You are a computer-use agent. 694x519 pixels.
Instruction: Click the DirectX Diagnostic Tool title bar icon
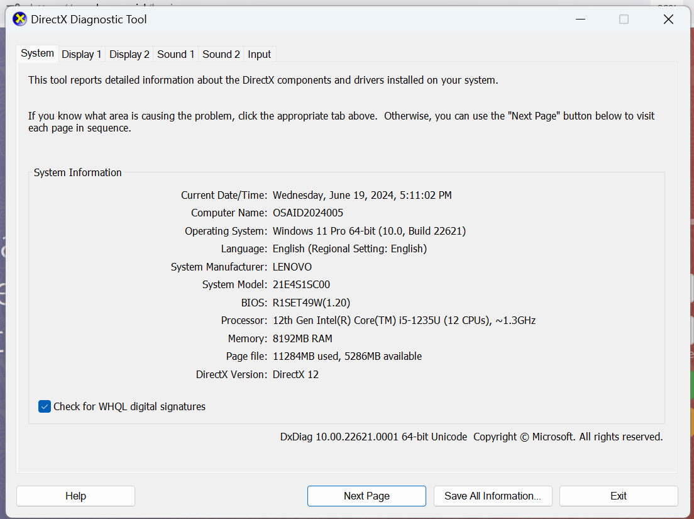pos(20,20)
